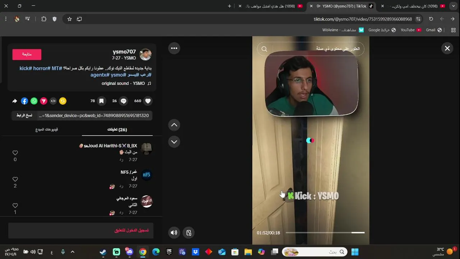The width and height of the screenshot is (460, 259).
Task: Like the comment from Joud Al Harithi
Action: click(15, 153)
